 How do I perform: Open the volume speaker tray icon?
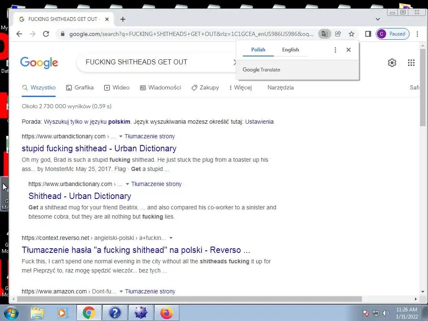386,313
